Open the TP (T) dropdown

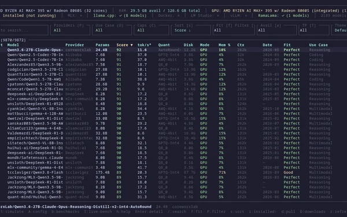click(313, 30)
